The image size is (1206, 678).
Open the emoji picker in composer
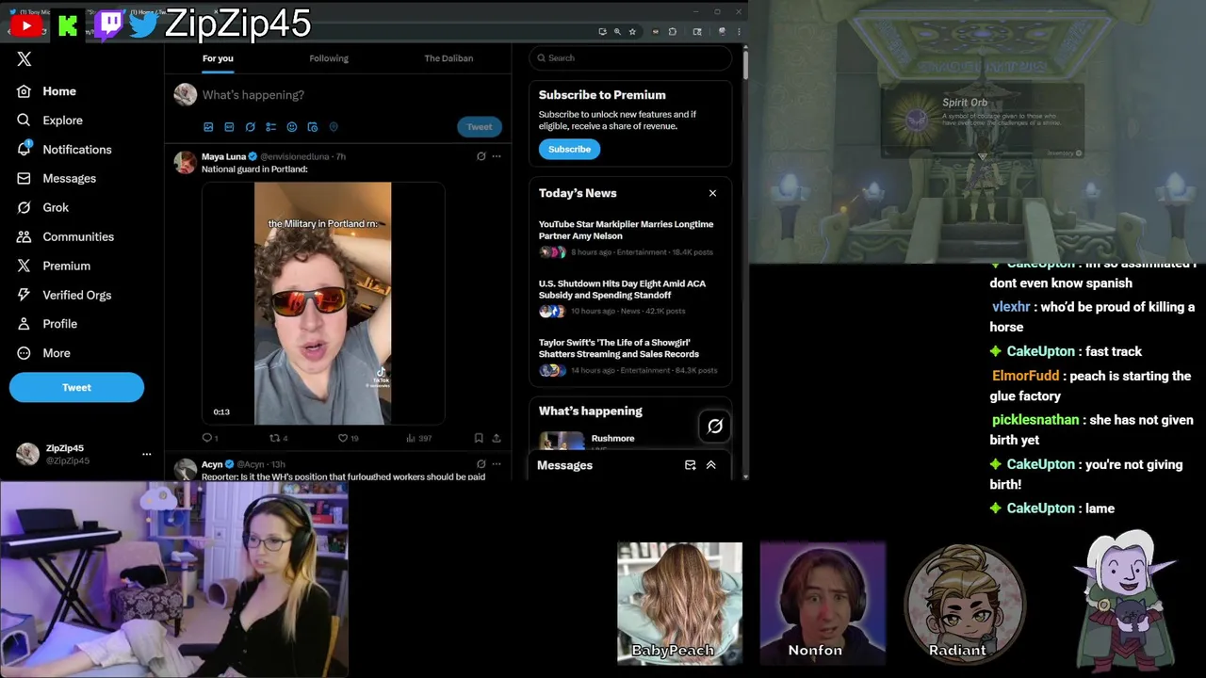click(291, 127)
